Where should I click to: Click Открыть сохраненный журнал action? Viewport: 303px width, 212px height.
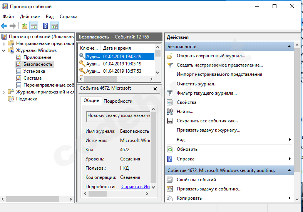211,56
